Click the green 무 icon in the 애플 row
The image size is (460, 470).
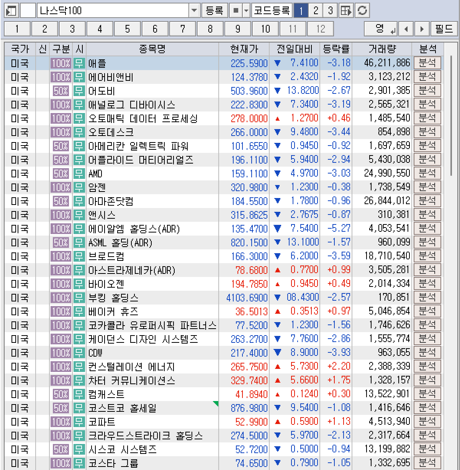pyautogui.click(x=79, y=63)
